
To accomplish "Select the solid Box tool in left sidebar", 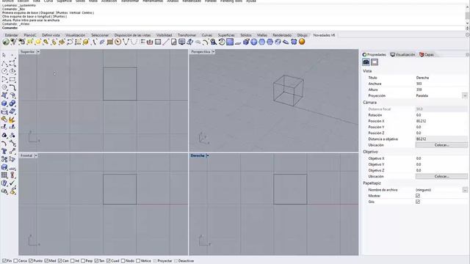I will [4, 103].
